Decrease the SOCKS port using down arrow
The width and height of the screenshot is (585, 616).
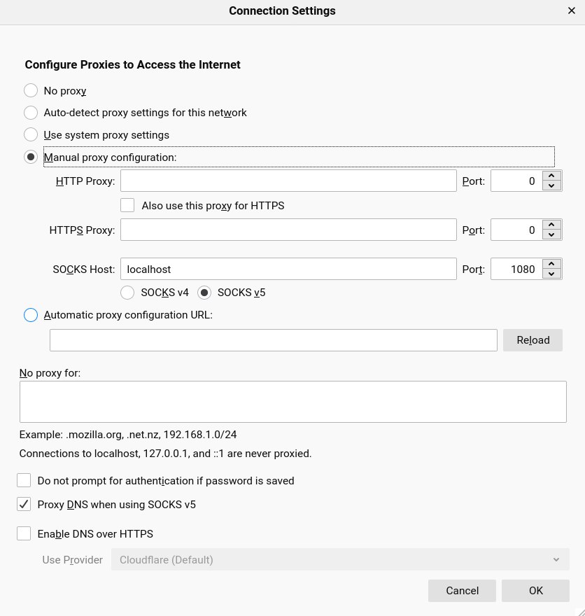point(551,273)
